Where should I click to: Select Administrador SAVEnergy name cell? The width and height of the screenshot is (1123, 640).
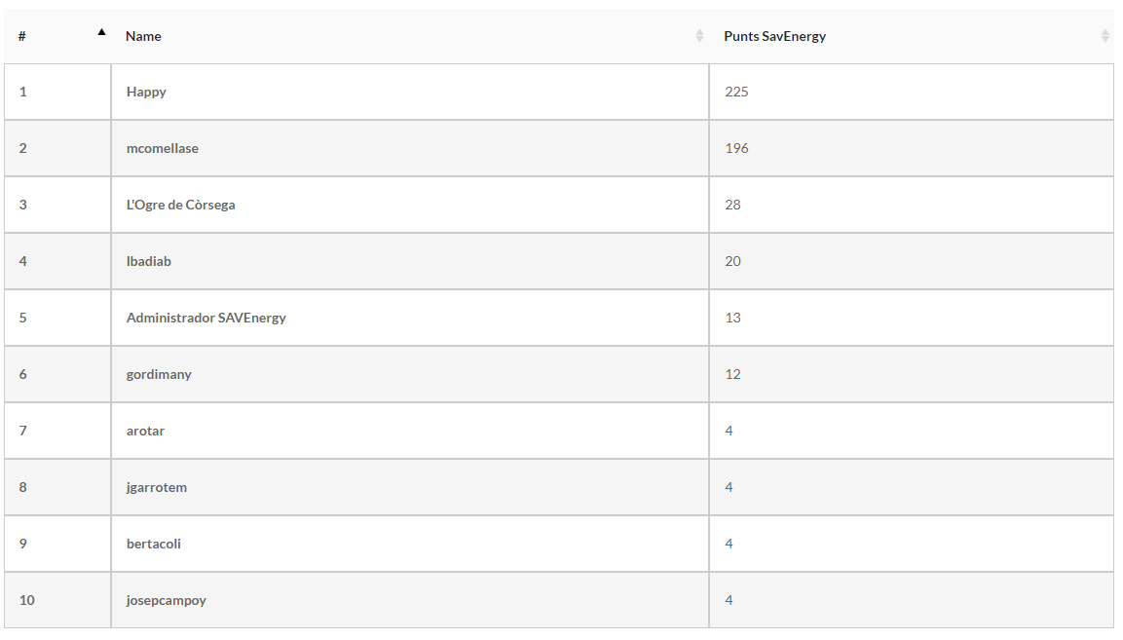coord(206,318)
